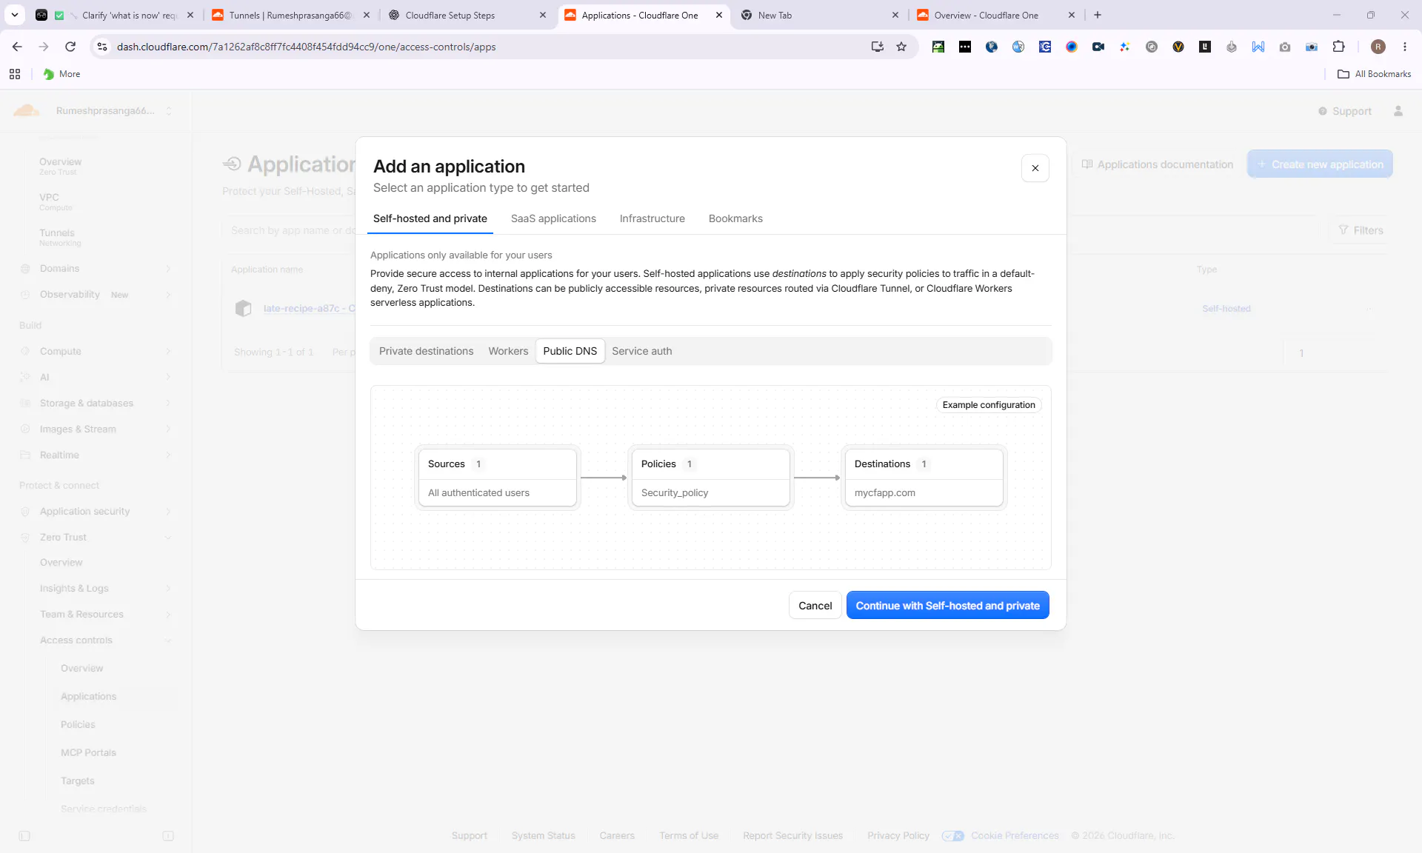
Task: Open the Infrastructure tab
Action: pyautogui.click(x=652, y=218)
